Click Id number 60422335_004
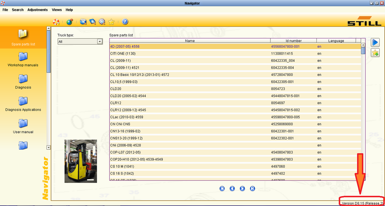 [283, 61]
